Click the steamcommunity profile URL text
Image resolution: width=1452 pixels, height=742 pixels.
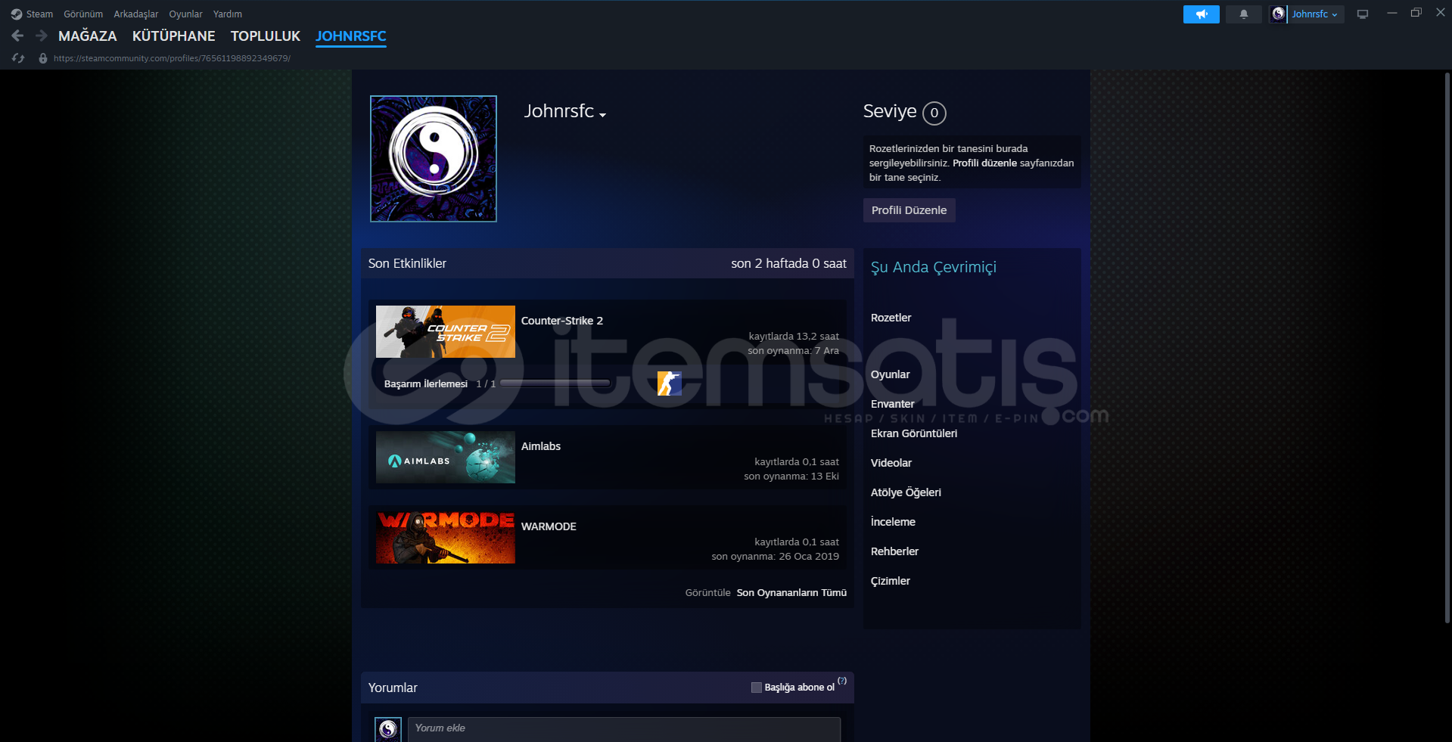pos(172,58)
